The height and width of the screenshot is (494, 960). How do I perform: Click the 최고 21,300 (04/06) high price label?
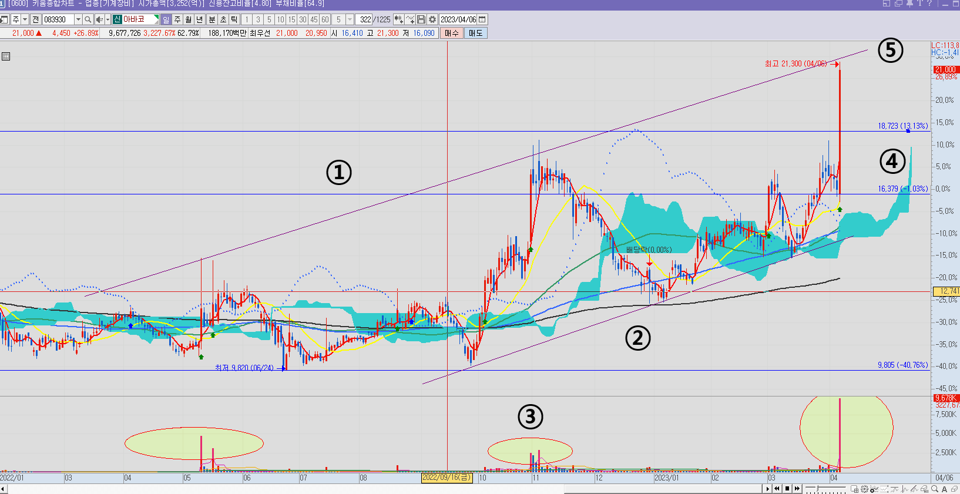coord(795,63)
